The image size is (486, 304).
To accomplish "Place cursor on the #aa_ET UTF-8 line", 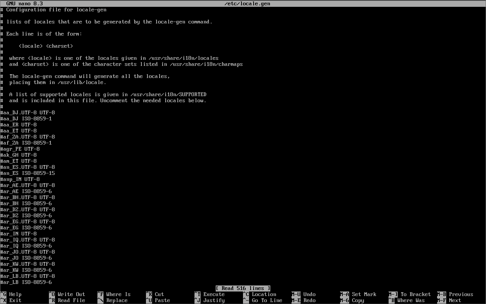I will 18,131.
